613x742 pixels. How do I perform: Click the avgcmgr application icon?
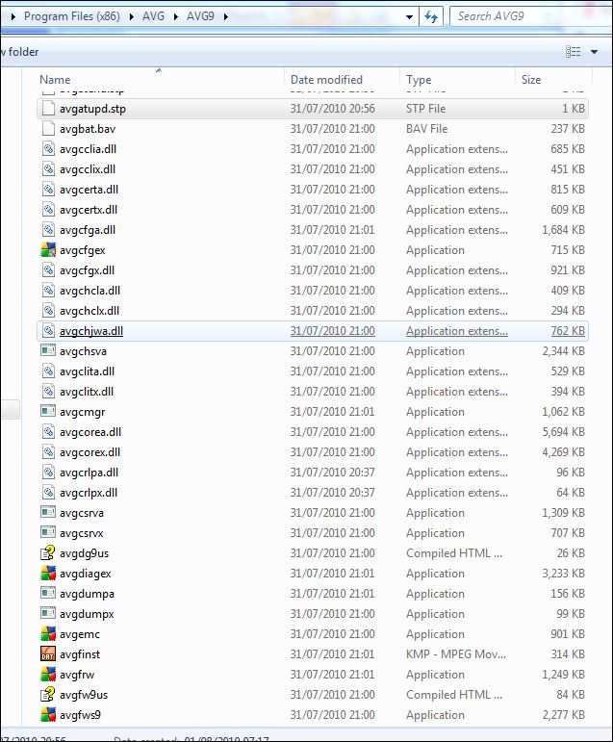[x=48, y=412]
